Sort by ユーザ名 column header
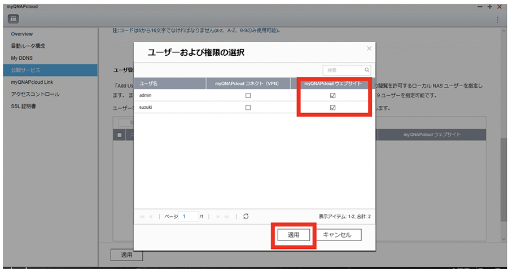This screenshot has height=272, width=508. tap(170, 83)
